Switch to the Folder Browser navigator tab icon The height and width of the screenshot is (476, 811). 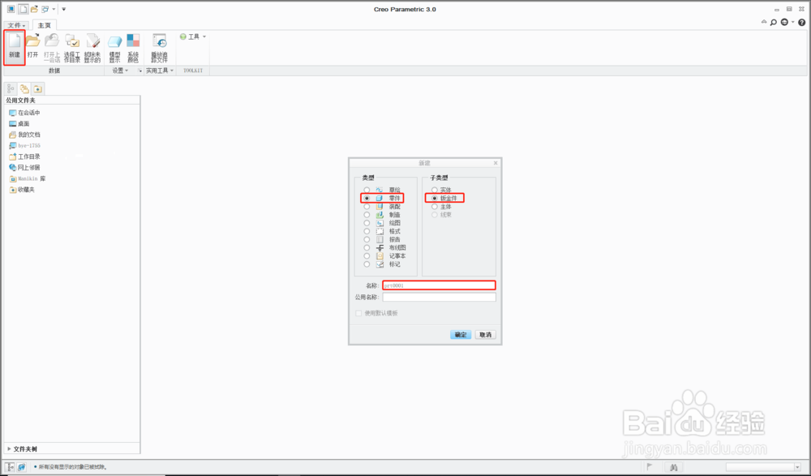click(x=24, y=89)
